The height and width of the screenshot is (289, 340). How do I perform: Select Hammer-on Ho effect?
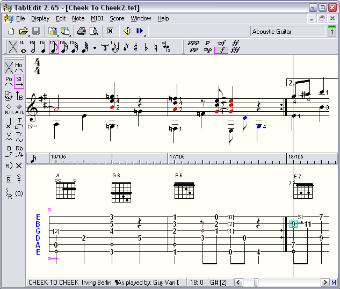point(19,68)
